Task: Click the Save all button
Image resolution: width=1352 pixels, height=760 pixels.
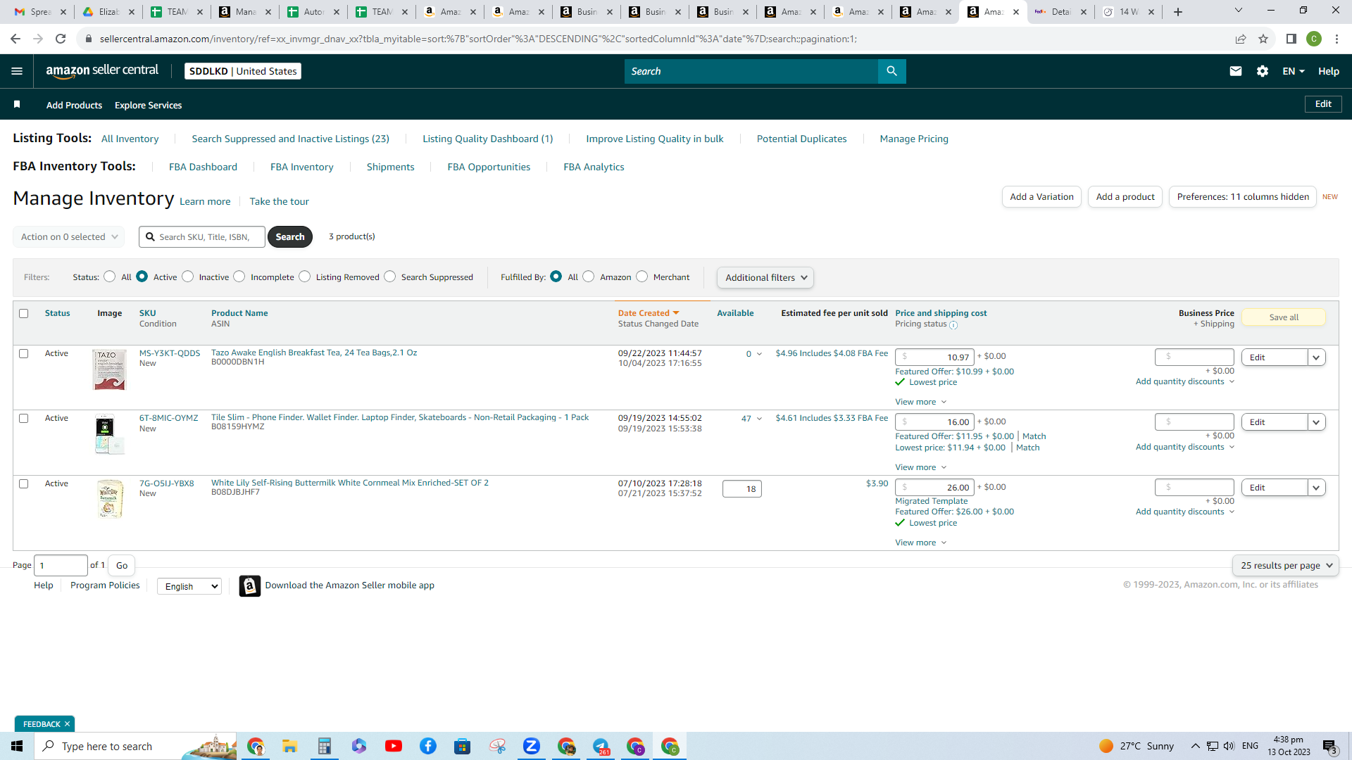Action: click(1284, 317)
